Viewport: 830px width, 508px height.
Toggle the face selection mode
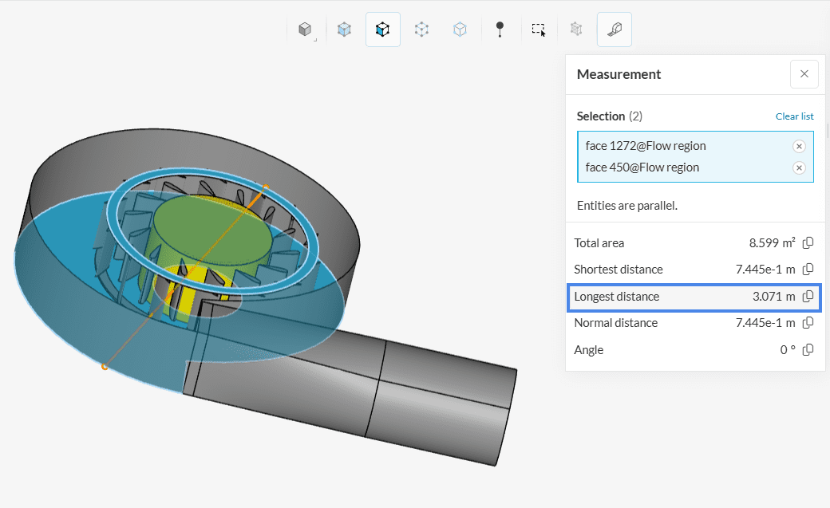(383, 30)
